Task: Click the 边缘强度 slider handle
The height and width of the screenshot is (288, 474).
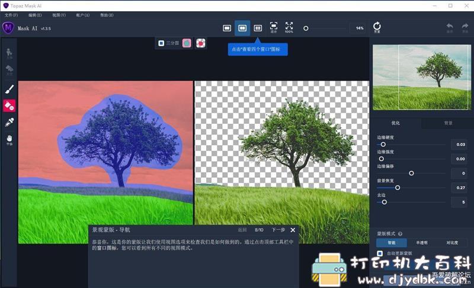Action: point(381,159)
